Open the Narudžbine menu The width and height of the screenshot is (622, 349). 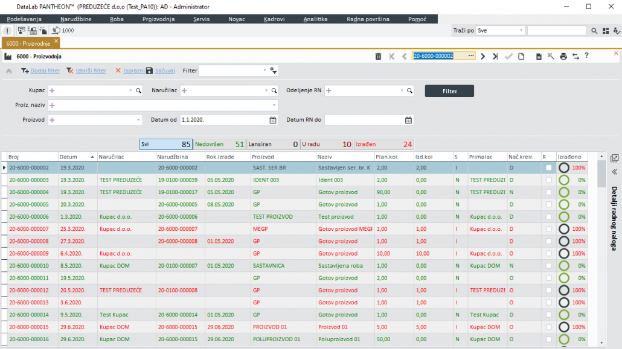tap(75, 19)
